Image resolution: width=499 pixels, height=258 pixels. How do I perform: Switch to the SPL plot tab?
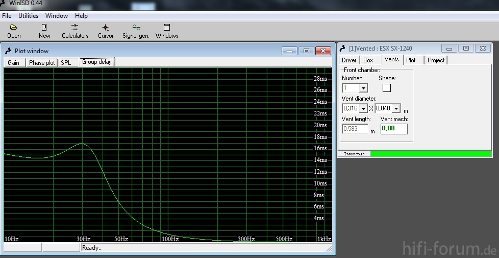(66, 63)
